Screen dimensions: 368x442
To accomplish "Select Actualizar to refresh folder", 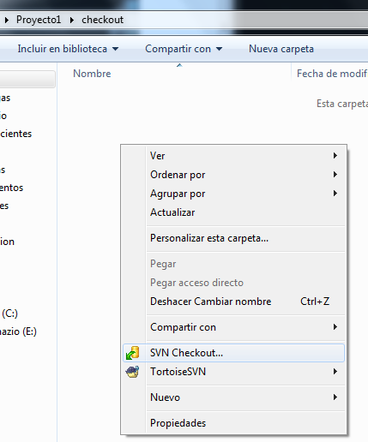I will click(233, 212).
